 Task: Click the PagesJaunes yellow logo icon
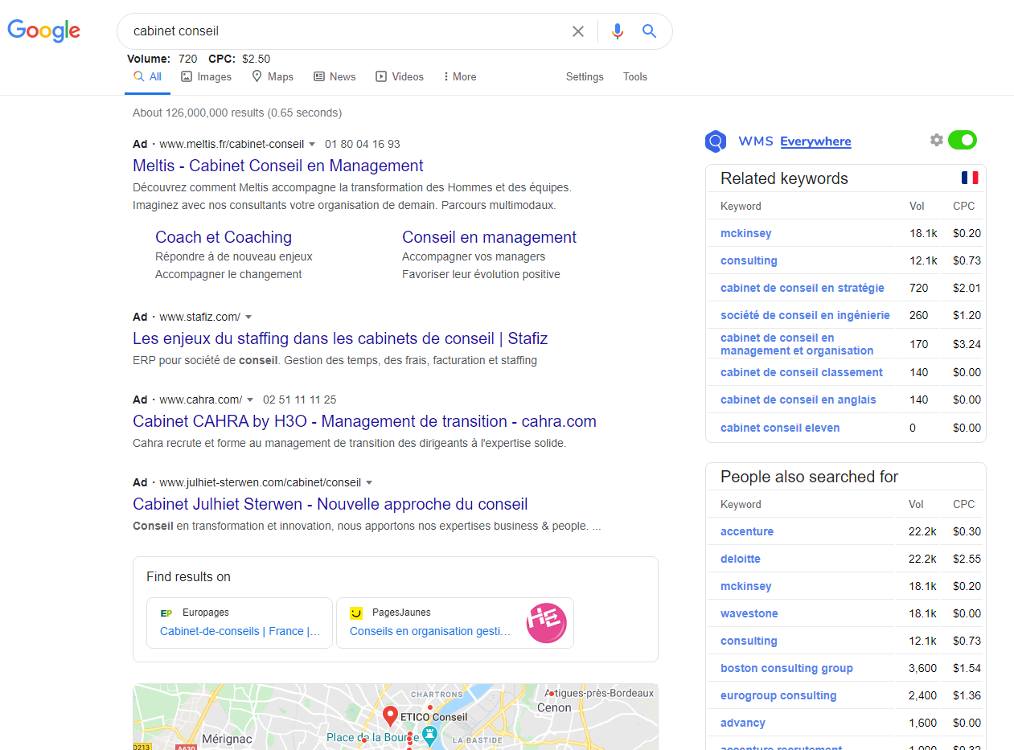[x=356, y=613]
